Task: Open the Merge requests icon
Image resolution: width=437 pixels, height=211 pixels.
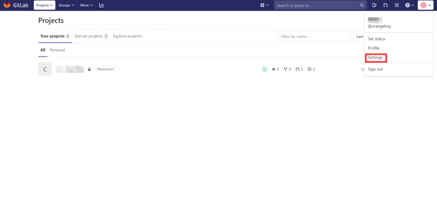Action: (385, 6)
